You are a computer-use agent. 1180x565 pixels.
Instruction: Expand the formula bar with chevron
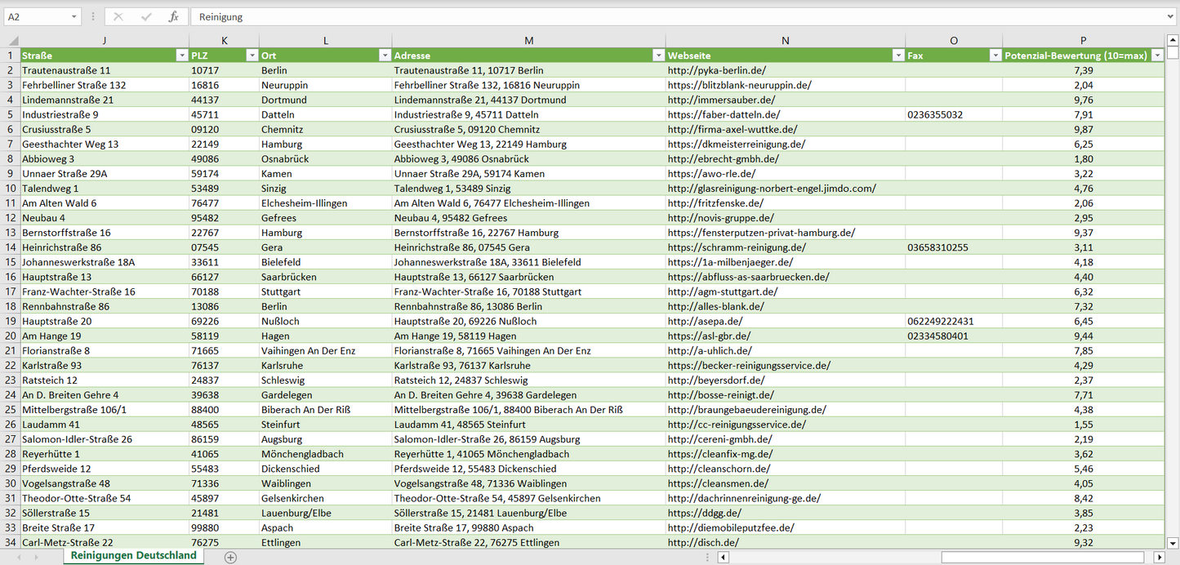pyautogui.click(x=1171, y=16)
